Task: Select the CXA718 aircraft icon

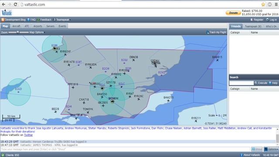Action: click(84, 103)
